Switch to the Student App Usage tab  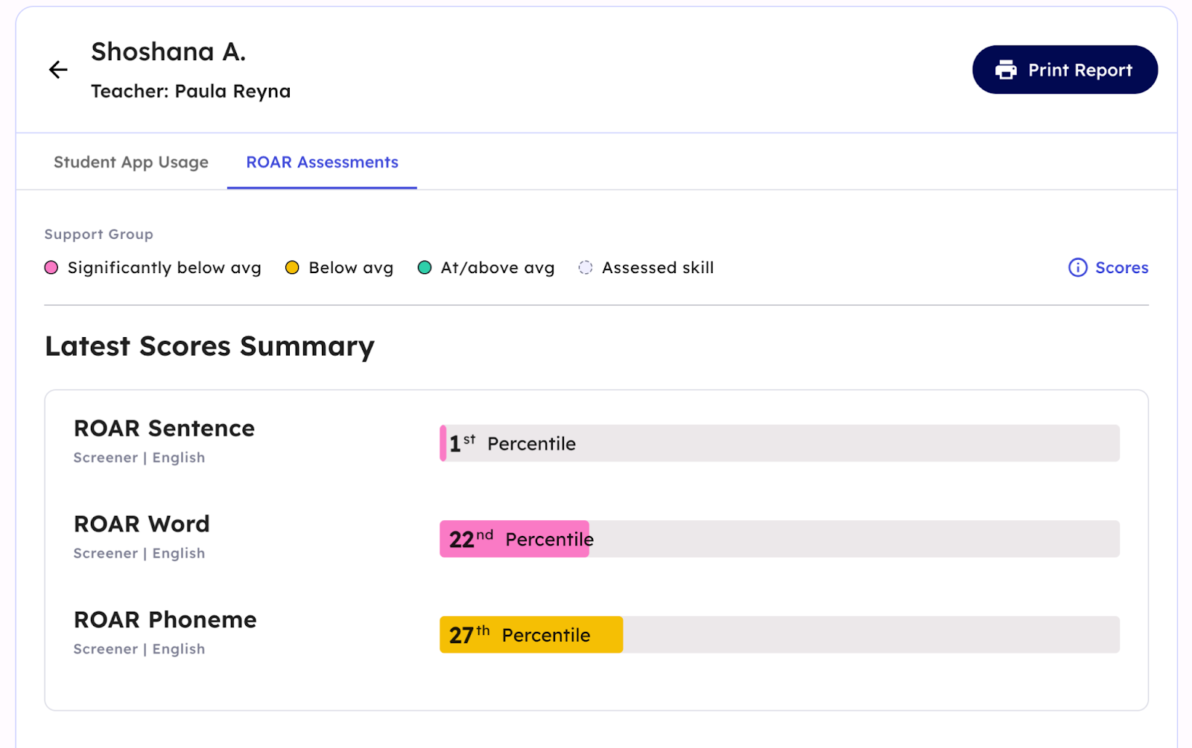(131, 162)
